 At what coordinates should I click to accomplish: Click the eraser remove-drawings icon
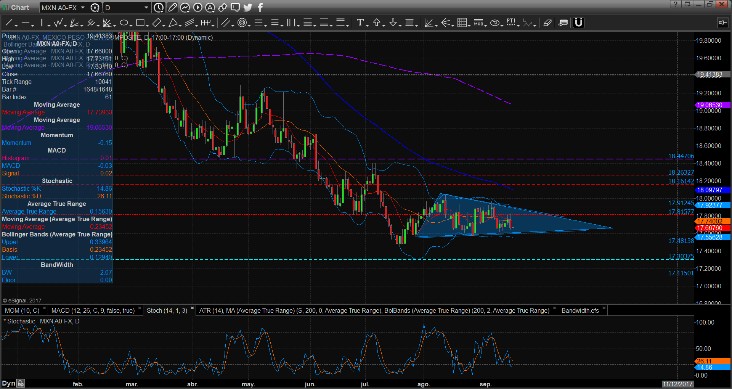pyautogui.click(x=547, y=23)
